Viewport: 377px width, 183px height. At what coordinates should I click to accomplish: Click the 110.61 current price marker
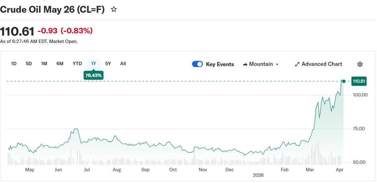coord(358,81)
